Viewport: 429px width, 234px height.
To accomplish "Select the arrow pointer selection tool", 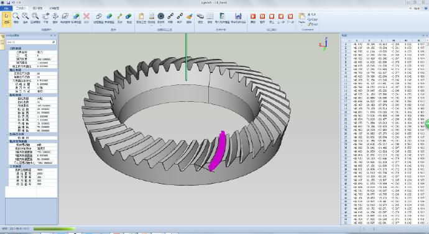I will 7,19.
